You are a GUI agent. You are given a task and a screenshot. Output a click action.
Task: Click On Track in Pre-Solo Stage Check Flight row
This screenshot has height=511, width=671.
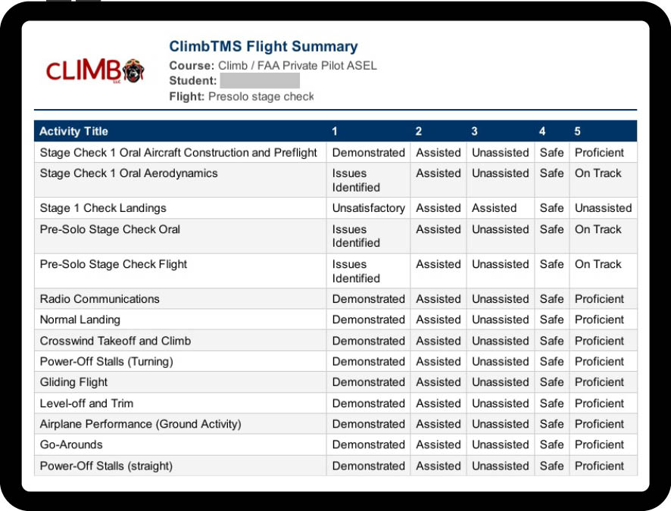pos(598,264)
